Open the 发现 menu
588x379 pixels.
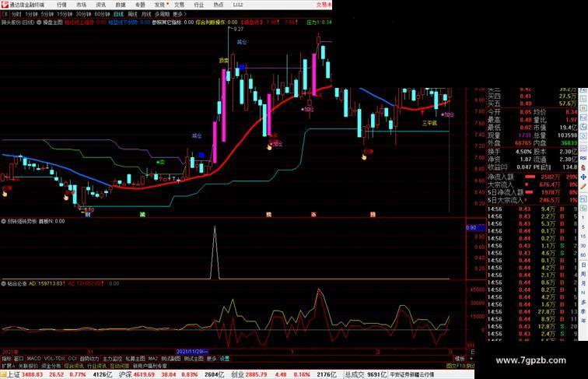point(159,5)
